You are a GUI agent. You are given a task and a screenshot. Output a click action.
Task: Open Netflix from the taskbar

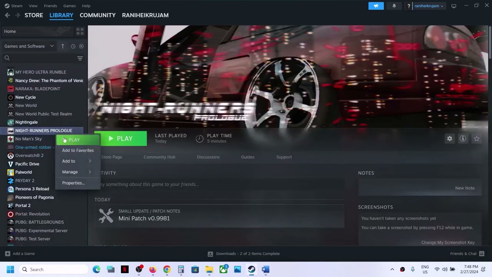point(125,269)
